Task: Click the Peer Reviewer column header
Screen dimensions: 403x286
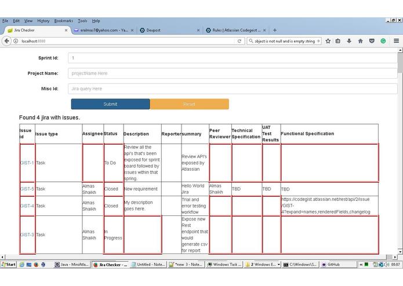Action: [220, 134]
